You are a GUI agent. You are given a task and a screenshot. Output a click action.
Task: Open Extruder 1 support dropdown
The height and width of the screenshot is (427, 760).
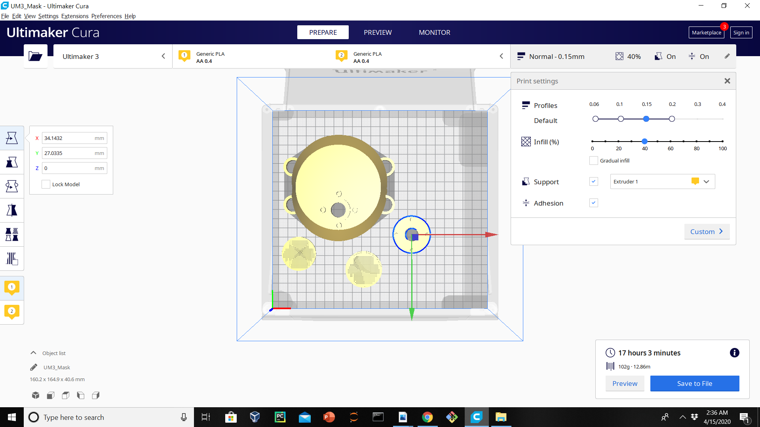coord(662,181)
